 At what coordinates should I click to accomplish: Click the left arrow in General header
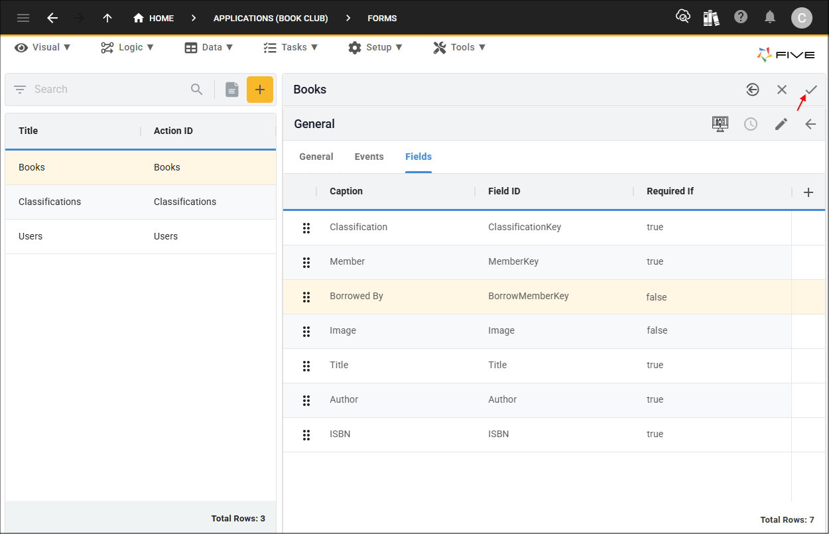[x=810, y=124]
